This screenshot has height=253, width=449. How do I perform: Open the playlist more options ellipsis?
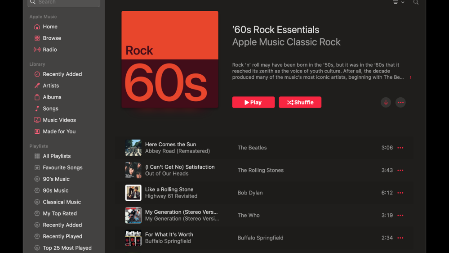400,102
